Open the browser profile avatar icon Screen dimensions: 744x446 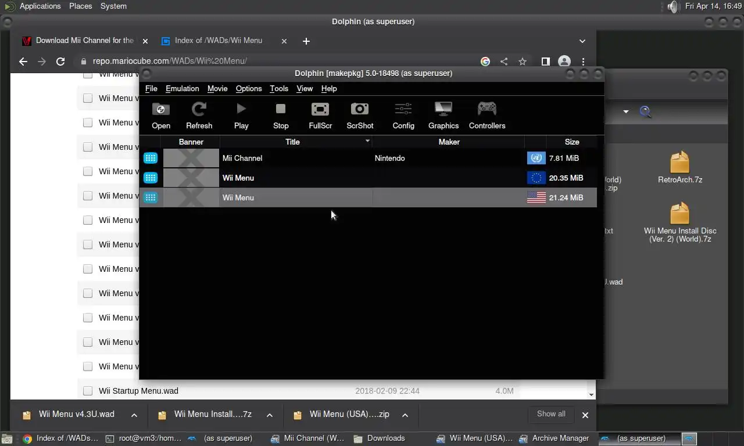point(564,61)
